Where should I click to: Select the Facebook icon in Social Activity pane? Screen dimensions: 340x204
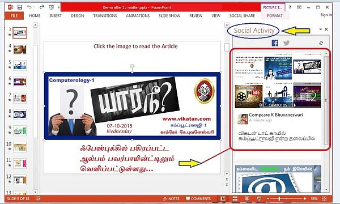pos(275,43)
